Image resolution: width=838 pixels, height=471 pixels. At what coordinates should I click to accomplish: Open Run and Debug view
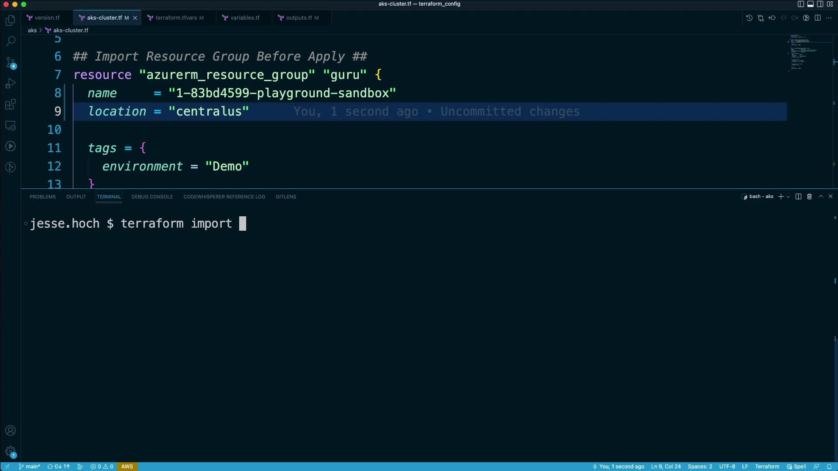(x=10, y=83)
